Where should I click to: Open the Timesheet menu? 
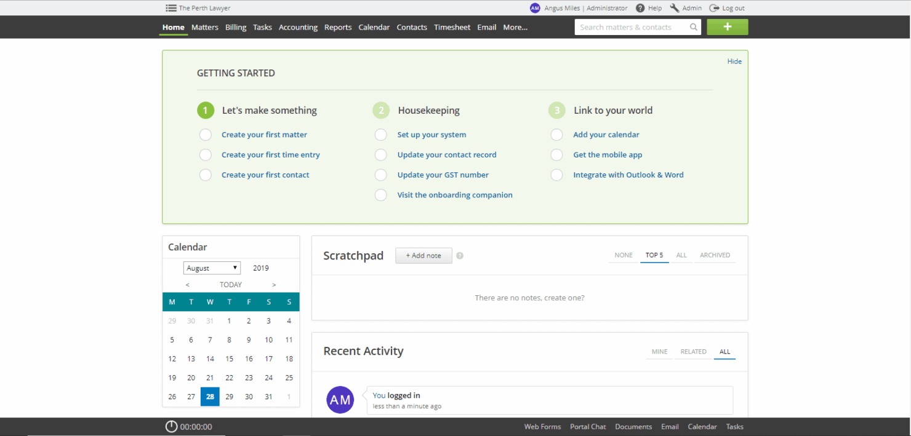(x=452, y=27)
